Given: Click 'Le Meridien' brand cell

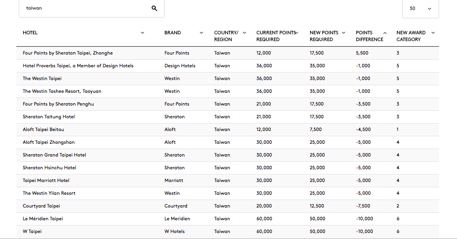Looking at the screenshot, I should pos(177,219).
